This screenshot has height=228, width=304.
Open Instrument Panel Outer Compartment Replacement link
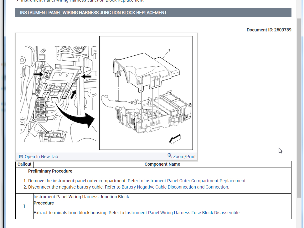pos(195,181)
